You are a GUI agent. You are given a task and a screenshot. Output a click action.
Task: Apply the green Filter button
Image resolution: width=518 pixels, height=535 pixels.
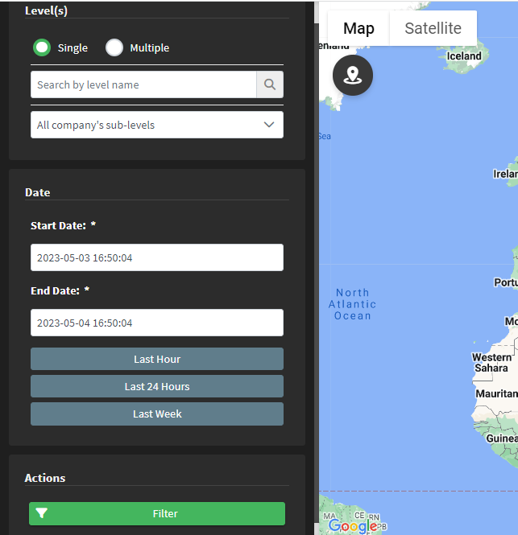tap(157, 513)
